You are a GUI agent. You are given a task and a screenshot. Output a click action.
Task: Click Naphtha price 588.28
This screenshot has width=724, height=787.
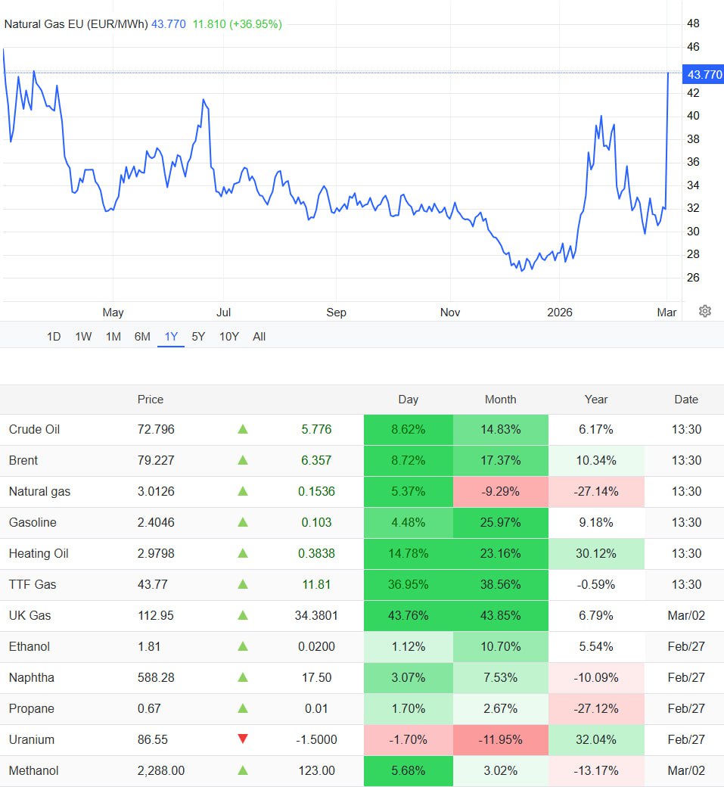[156, 677]
